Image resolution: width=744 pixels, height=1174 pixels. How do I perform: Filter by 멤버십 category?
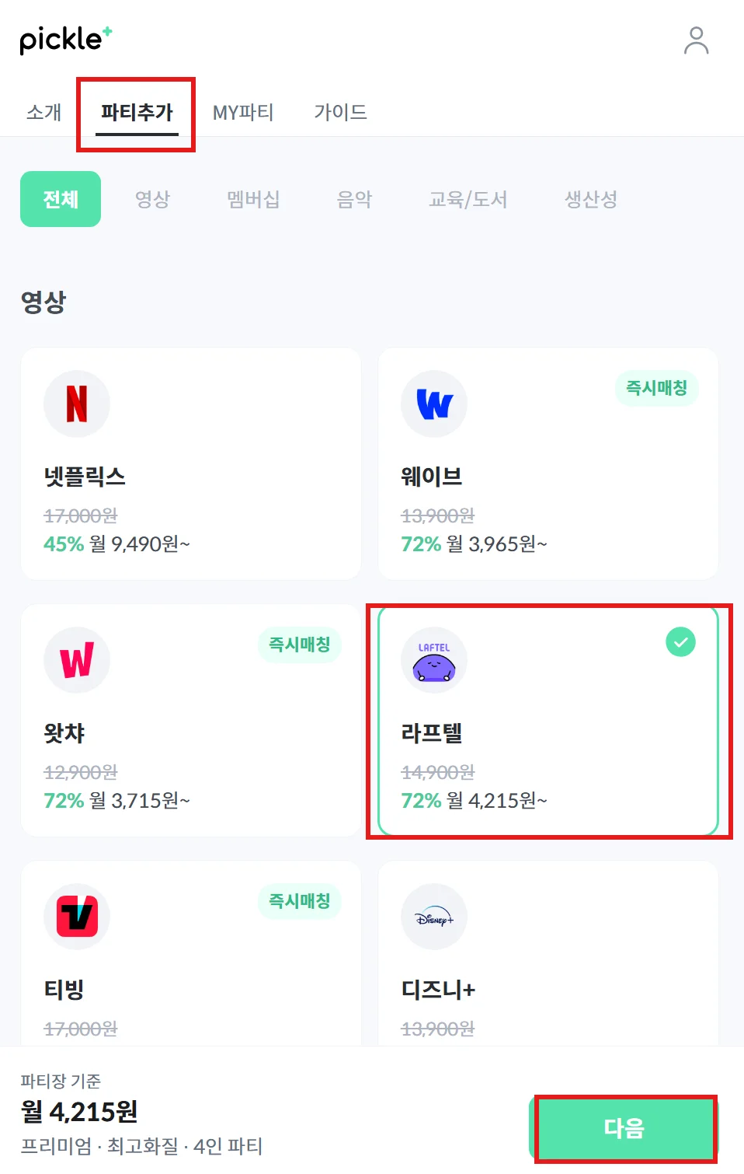(x=253, y=199)
